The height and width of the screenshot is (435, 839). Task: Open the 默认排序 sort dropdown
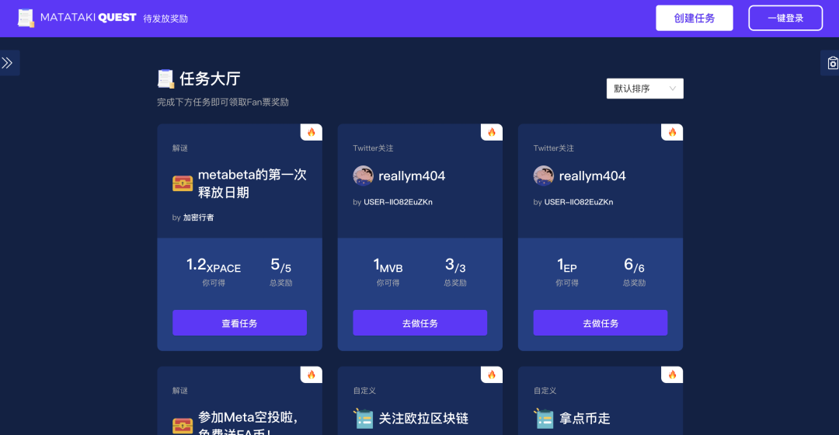click(x=645, y=89)
